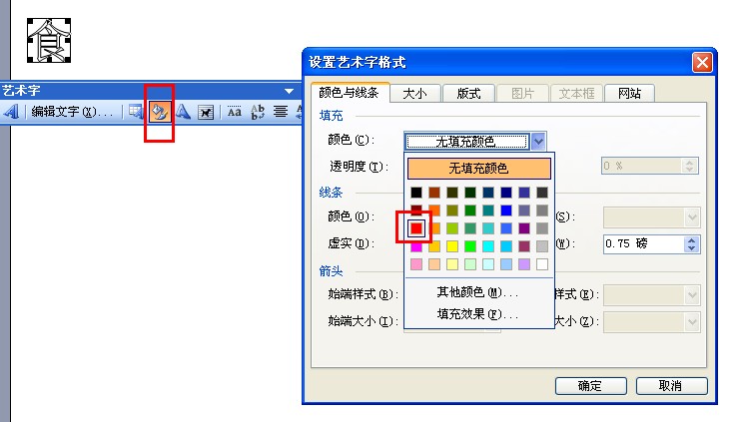Screen dimensions: 746x422
Task: Pick the plum swatch
Action: (x=524, y=246)
